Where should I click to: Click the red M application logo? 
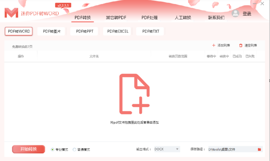click(x=11, y=13)
